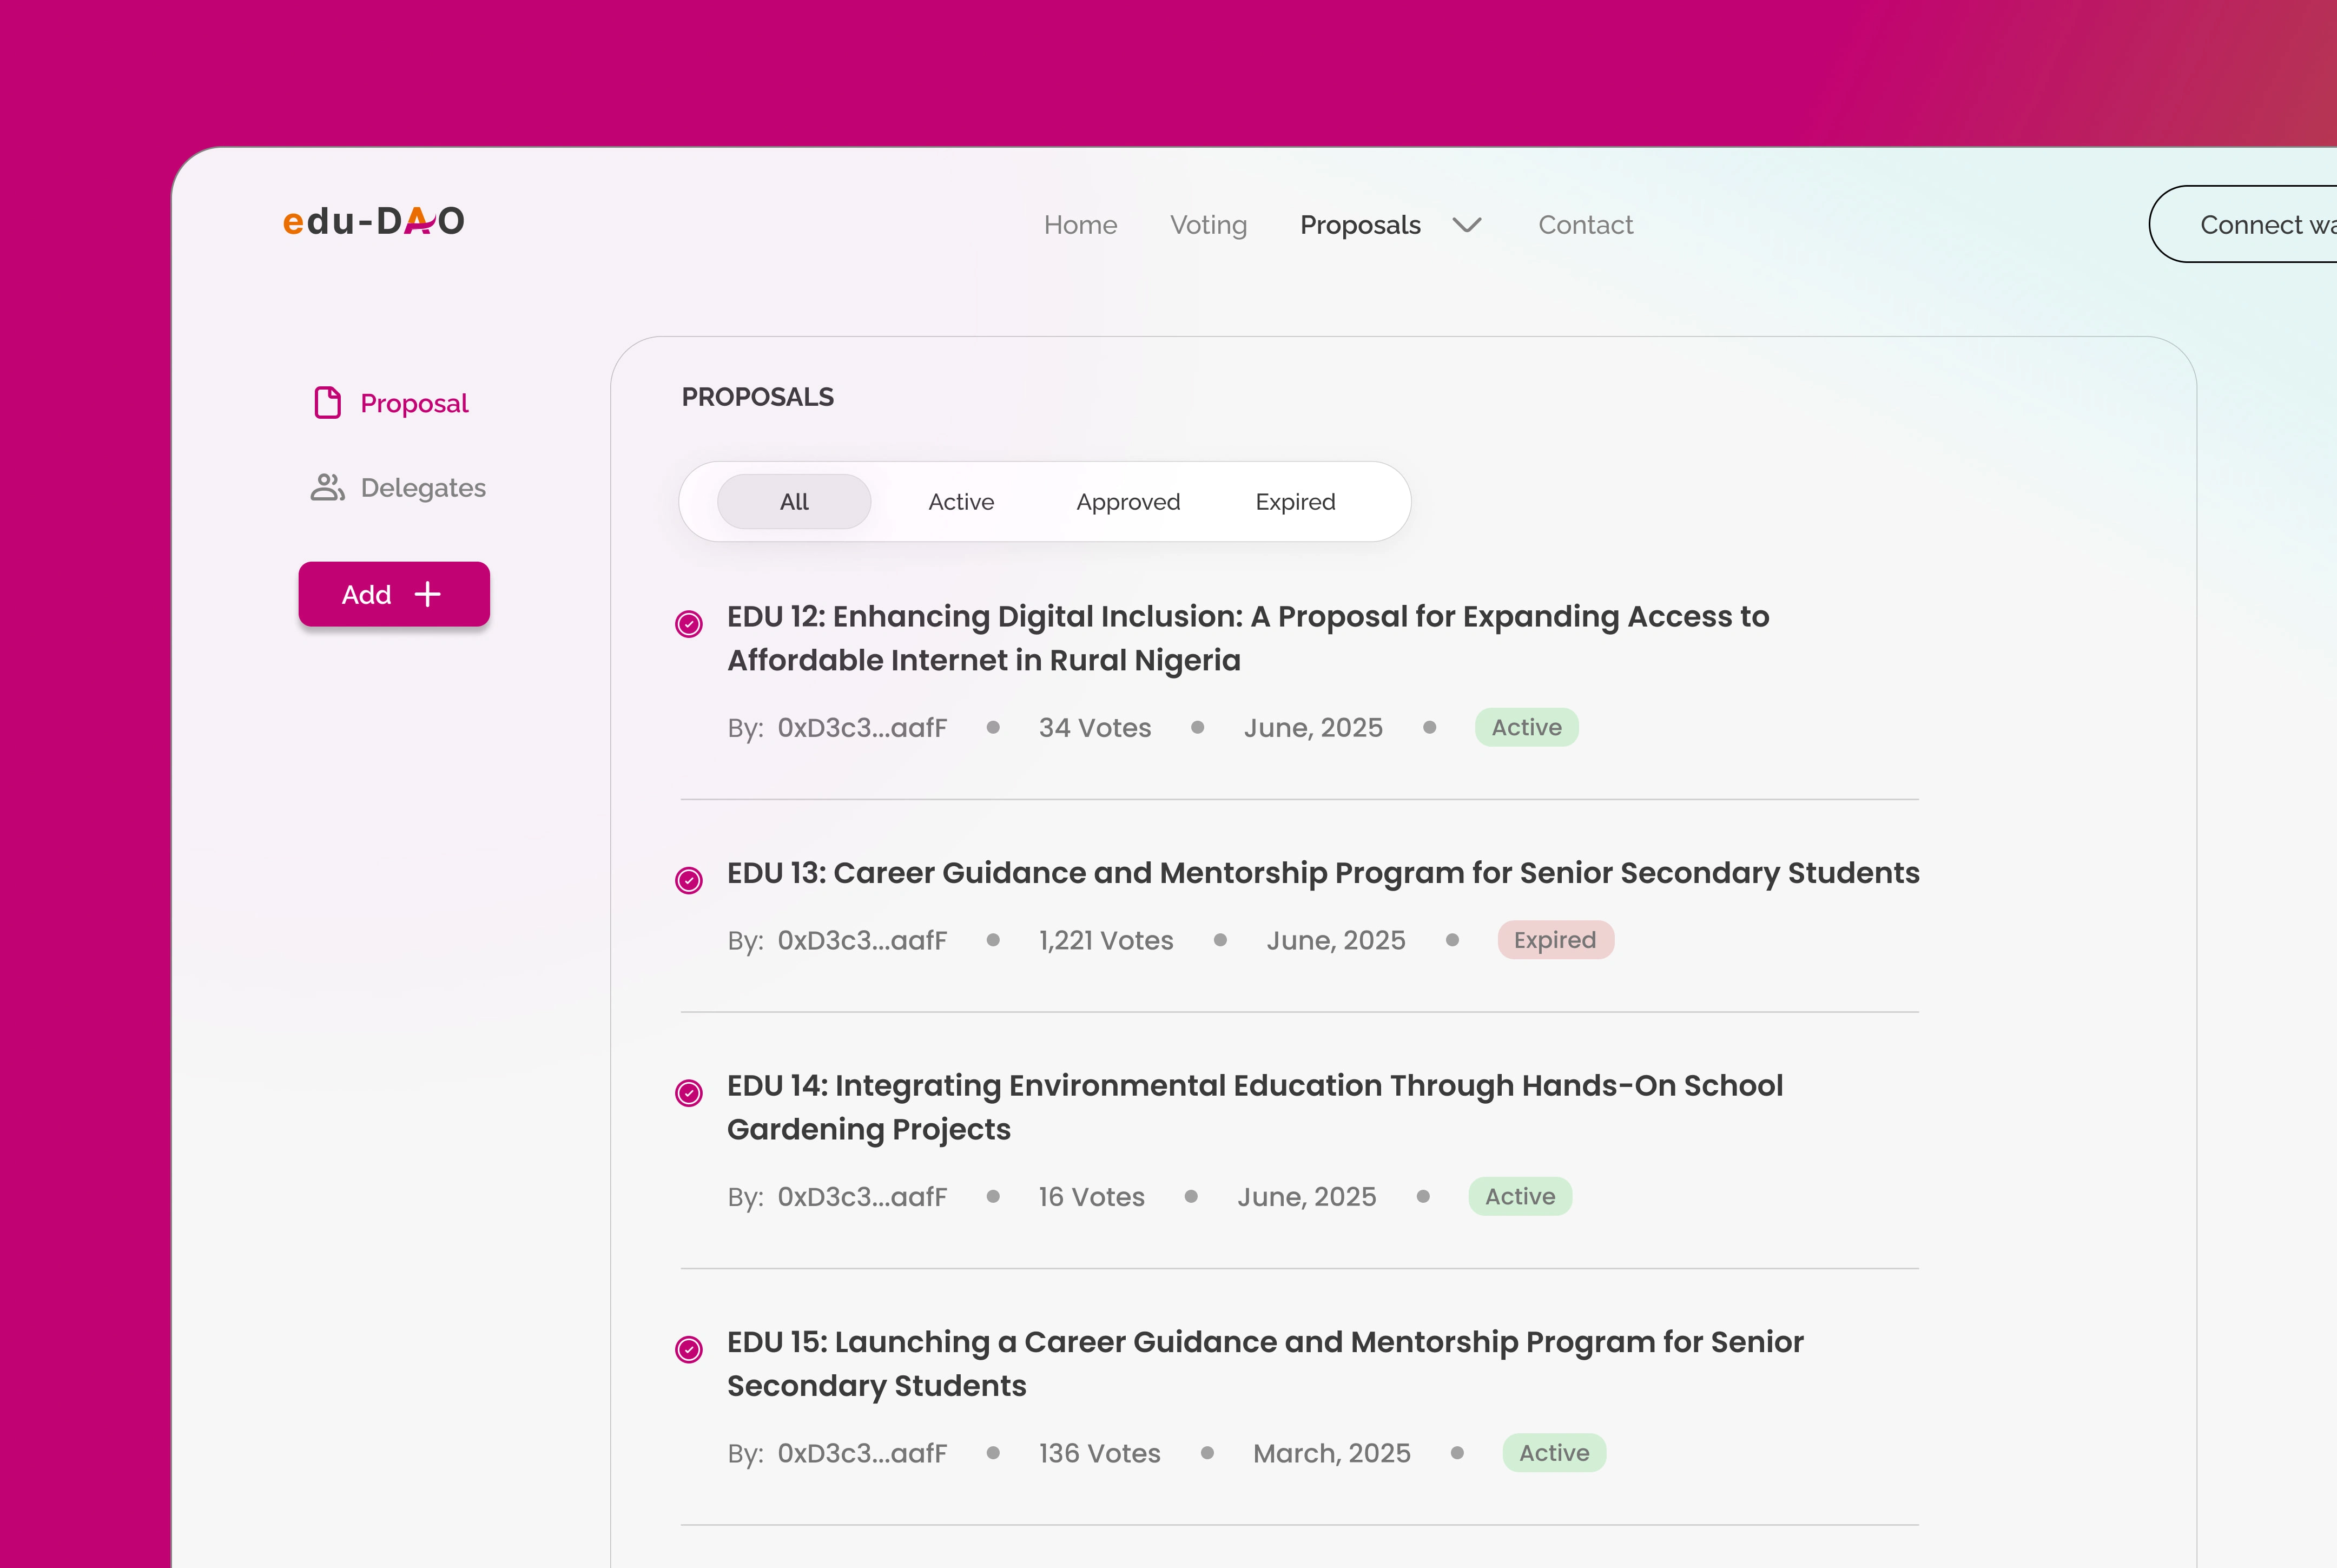The image size is (2337, 1568).
Task: Open the Voting nav link
Action: (x=1207, y=225)
